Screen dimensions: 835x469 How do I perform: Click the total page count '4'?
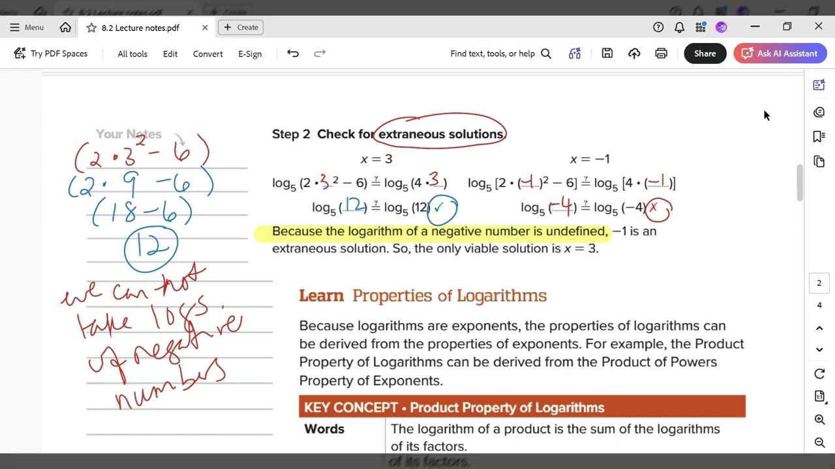(x=819, y=305)
